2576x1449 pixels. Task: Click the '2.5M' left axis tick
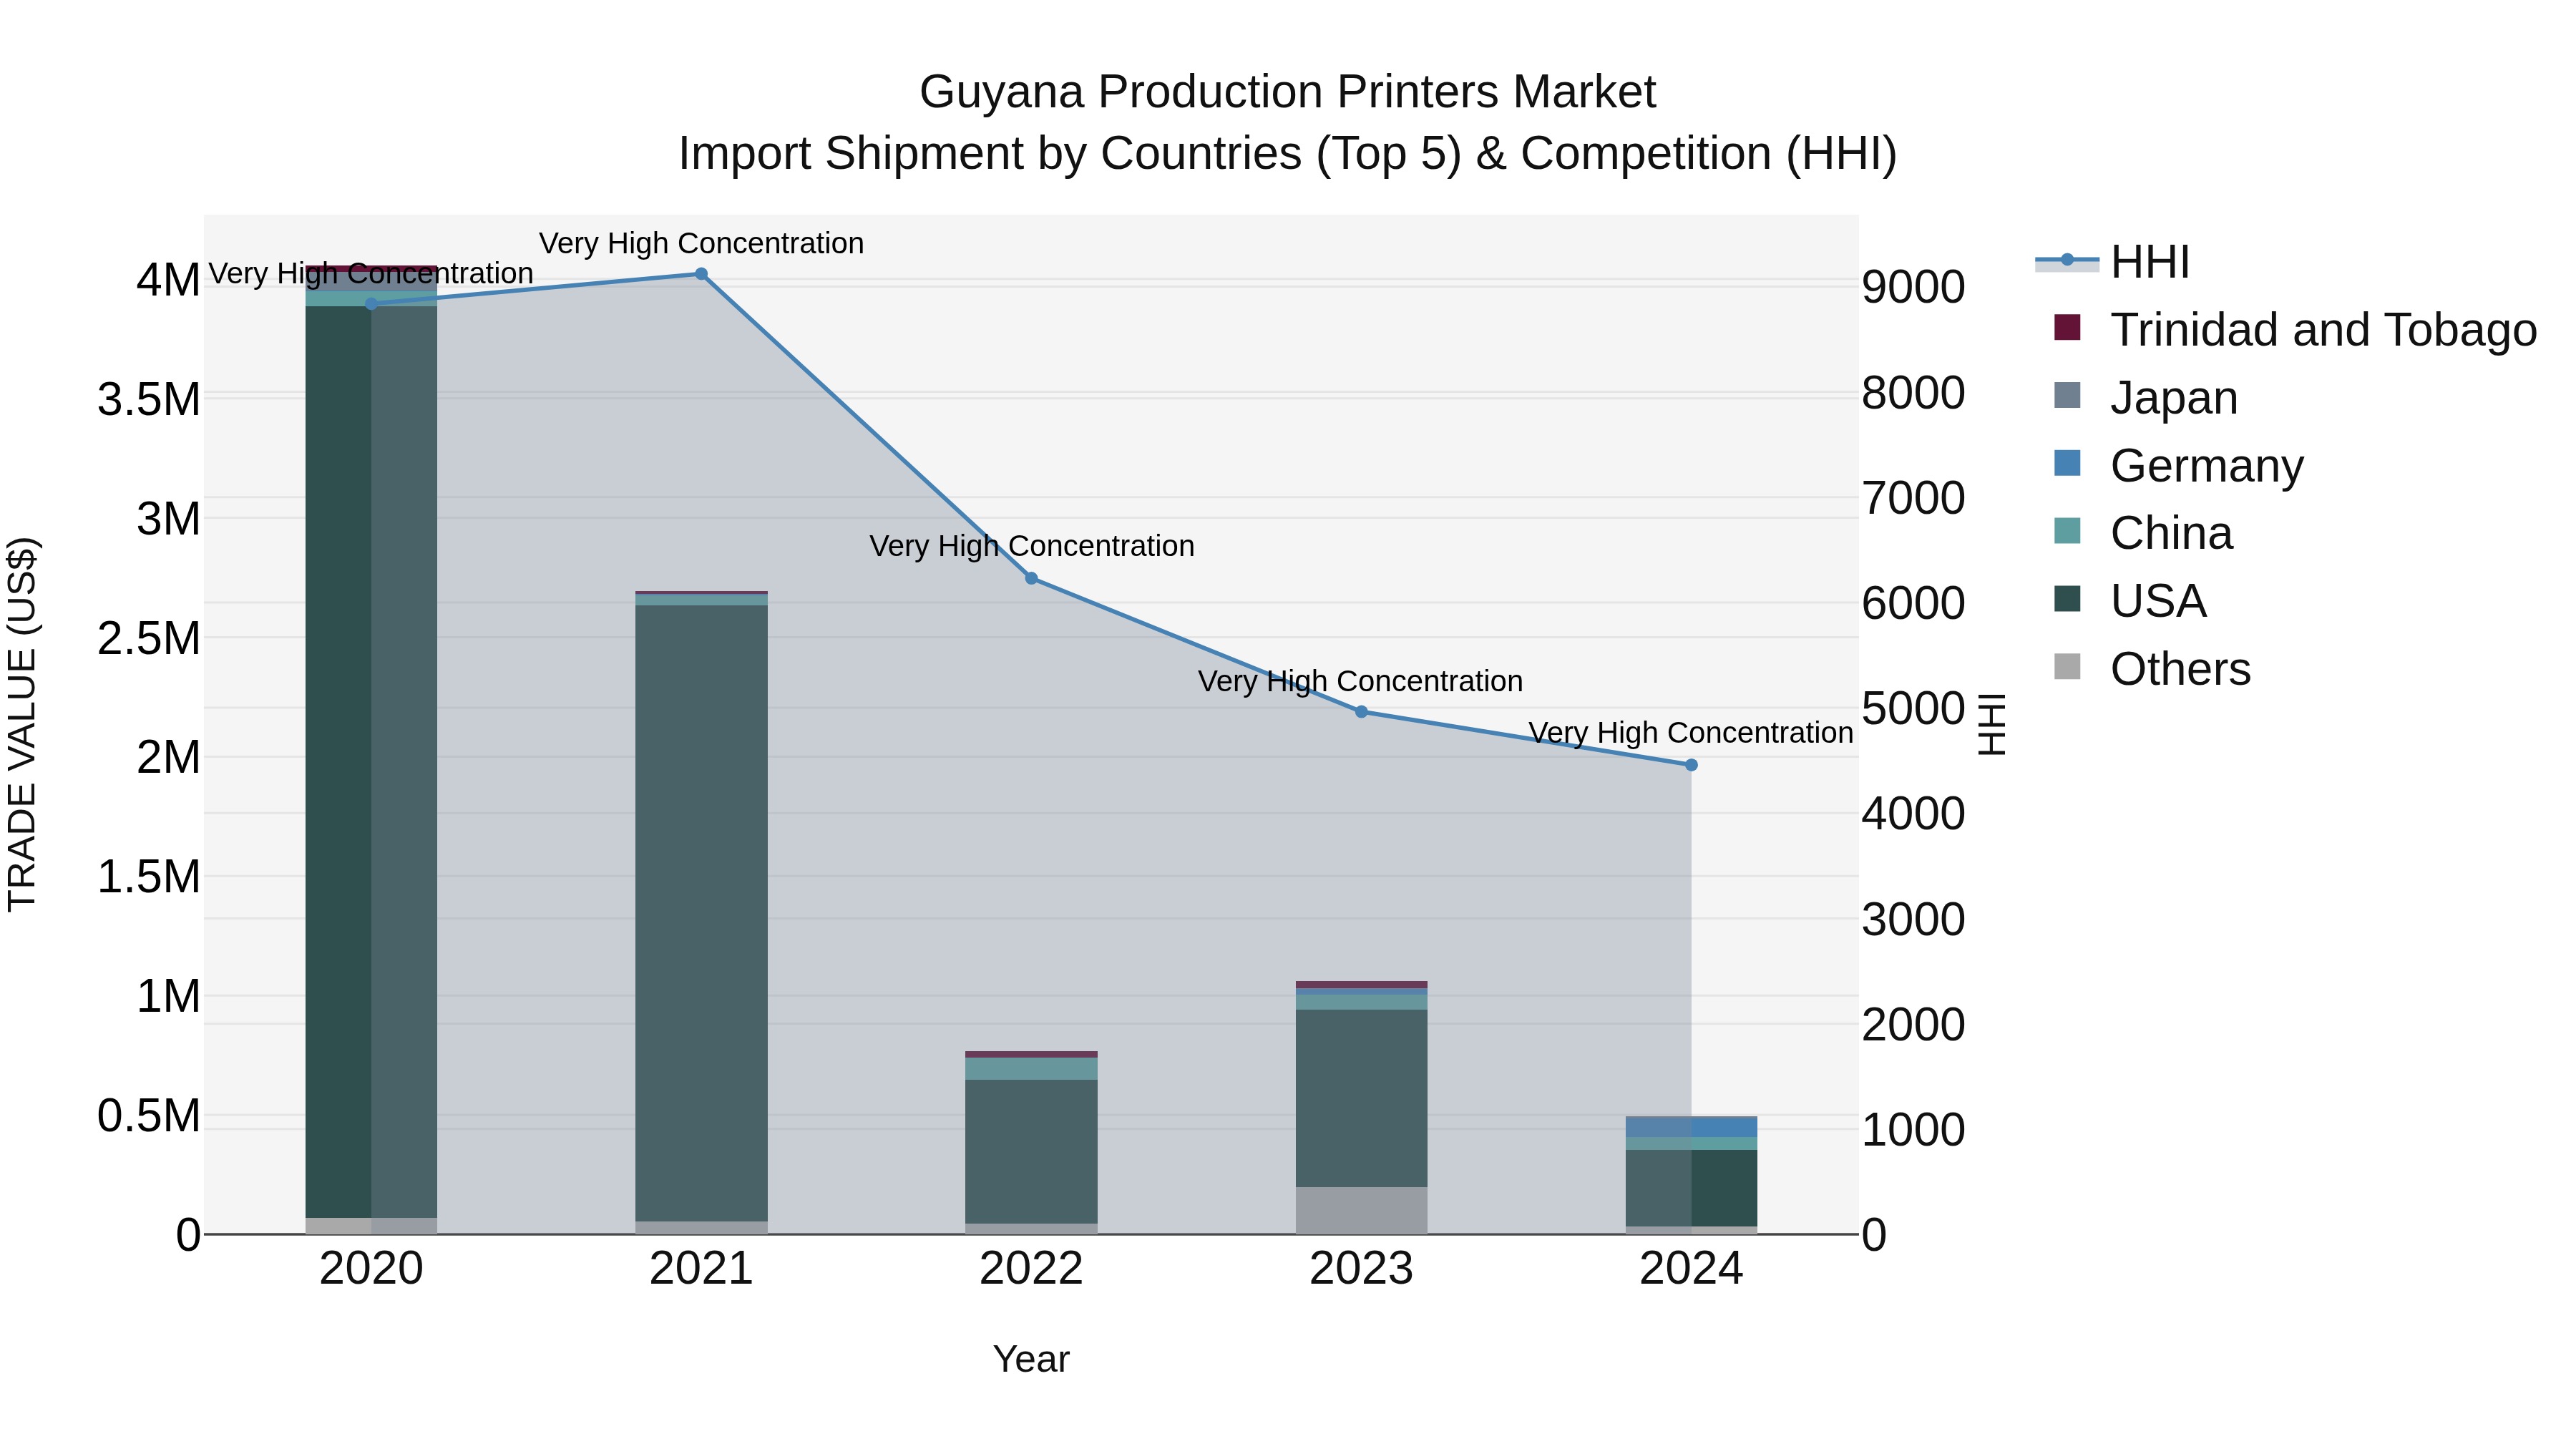point(149,638)
